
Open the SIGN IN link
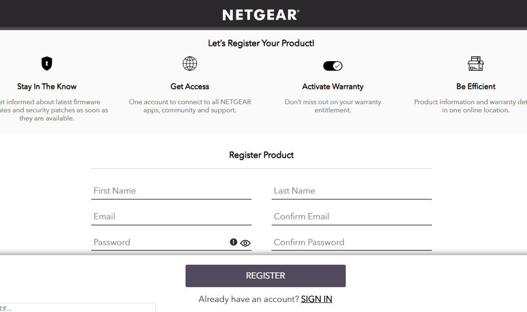317,299
